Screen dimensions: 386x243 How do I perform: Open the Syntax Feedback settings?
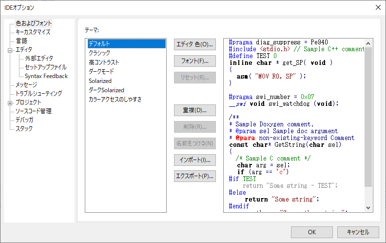coord(46,76)
